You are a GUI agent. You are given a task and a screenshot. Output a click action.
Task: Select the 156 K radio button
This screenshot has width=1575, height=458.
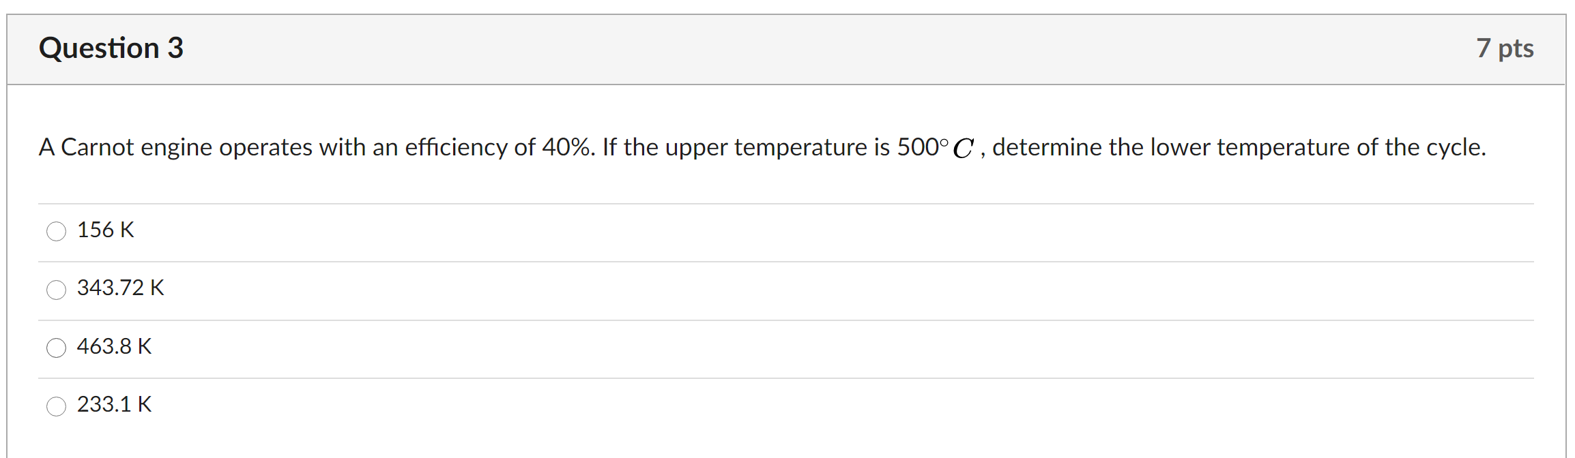coord(56,231)
